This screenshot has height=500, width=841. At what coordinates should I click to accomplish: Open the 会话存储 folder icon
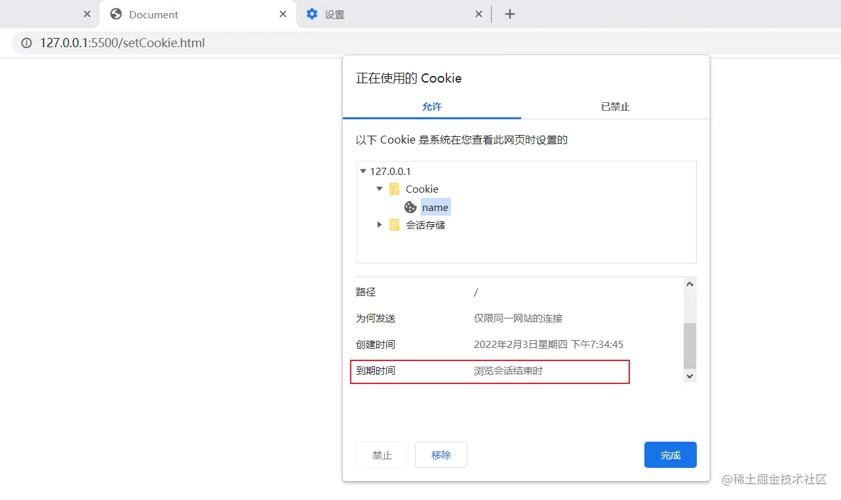394,225
